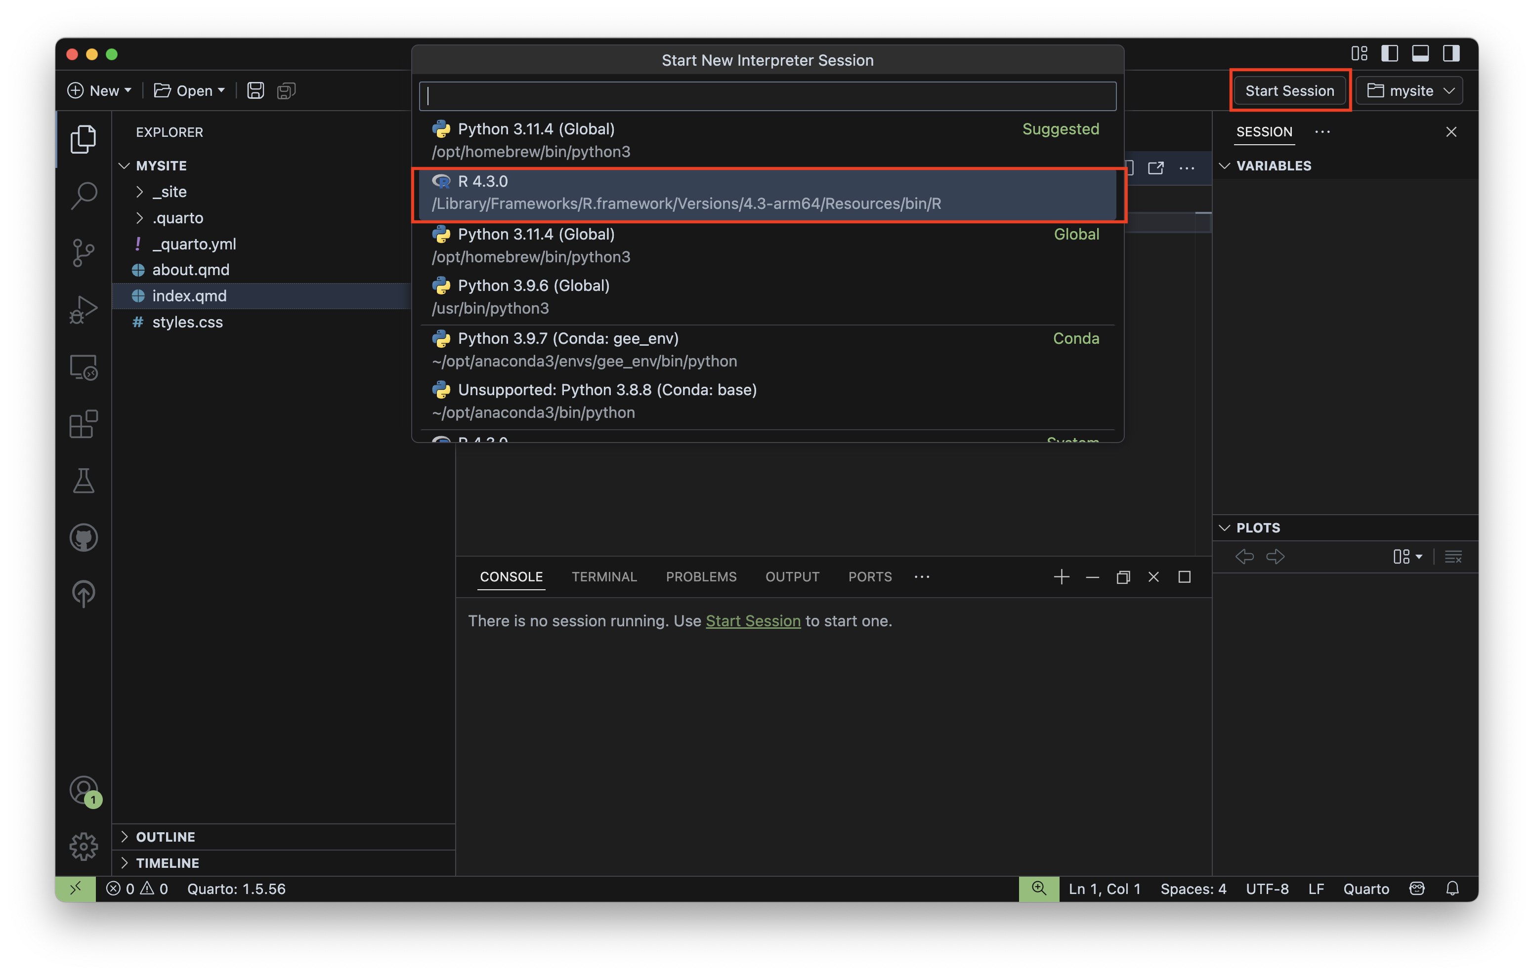Close the Session side panel
Image resolution: width=1534 pixels, height=975 pixels.
click(1451, 132)
